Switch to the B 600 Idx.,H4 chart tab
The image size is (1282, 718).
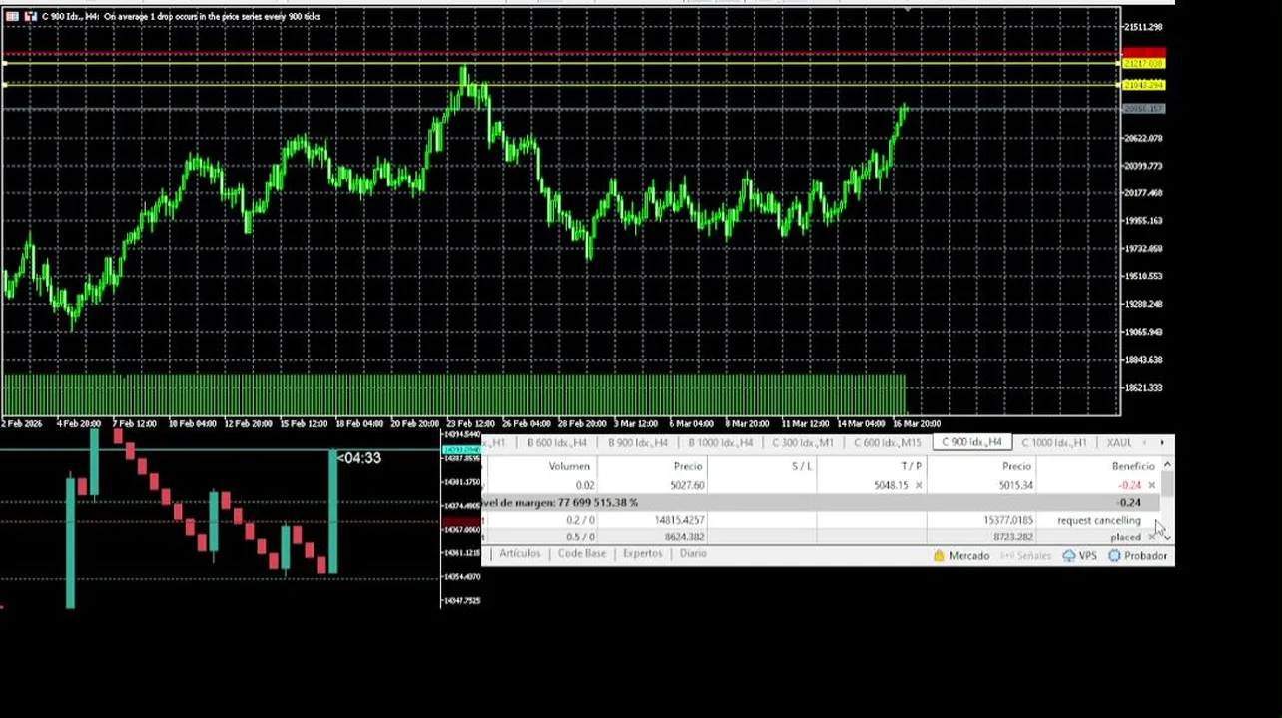557,443
